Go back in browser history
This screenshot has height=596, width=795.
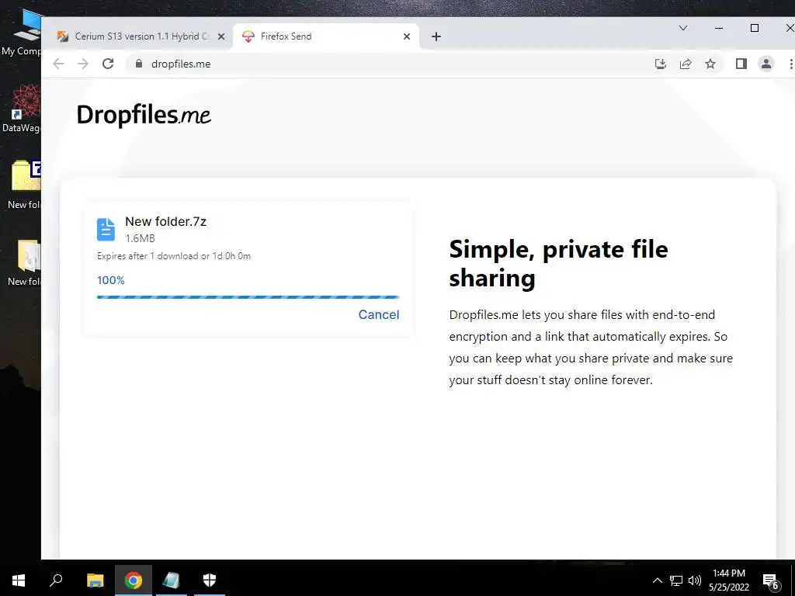point(58,64)
